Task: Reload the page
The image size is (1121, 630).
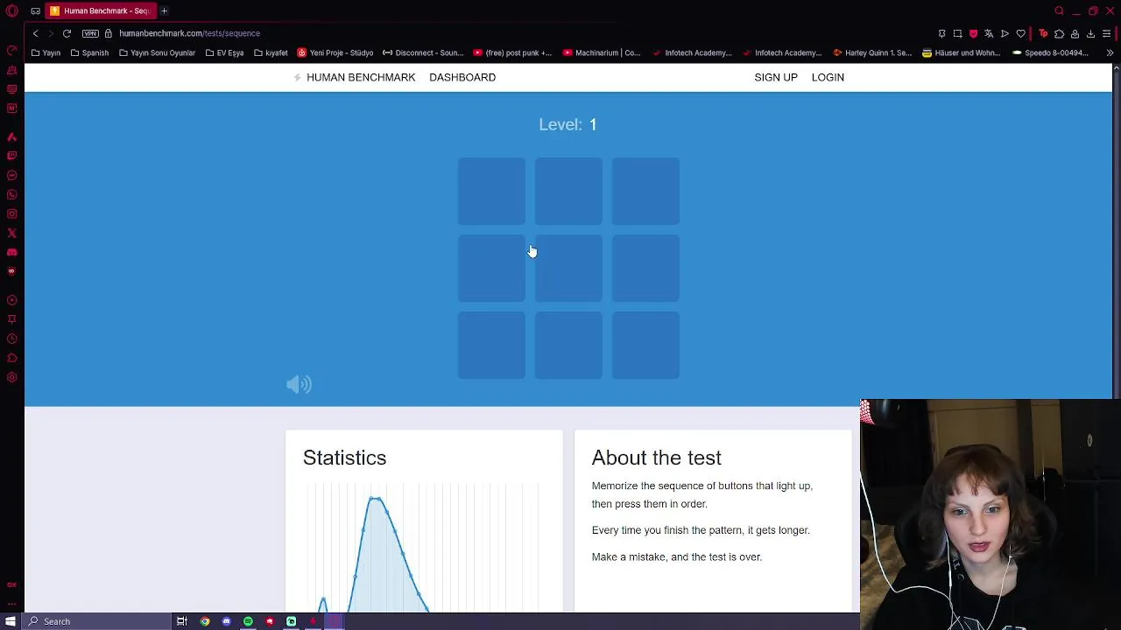Action: (x=67, y=33)
